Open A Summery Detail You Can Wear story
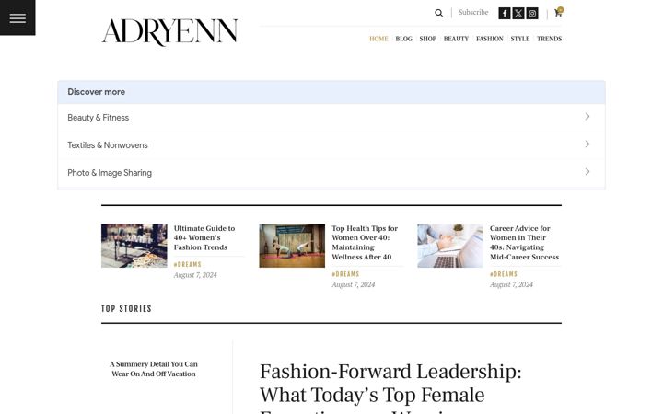The width and height of the screenshot is (663, 414). click(x=154, y=369)
